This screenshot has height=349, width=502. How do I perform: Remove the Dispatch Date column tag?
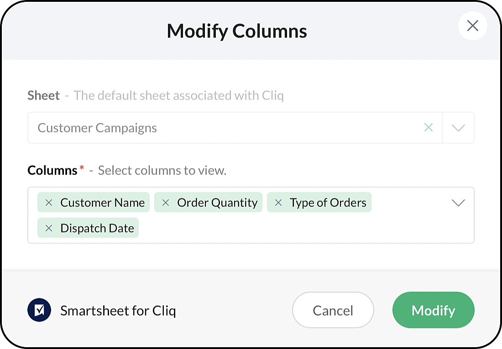coord(49,228)
